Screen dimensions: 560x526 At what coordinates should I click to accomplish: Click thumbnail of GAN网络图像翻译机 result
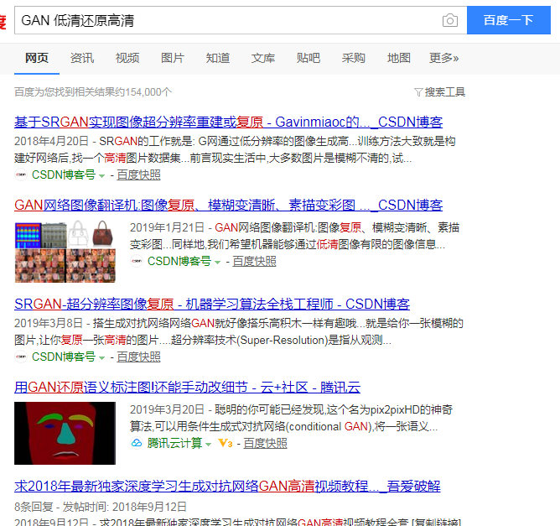tap(65, 252)
